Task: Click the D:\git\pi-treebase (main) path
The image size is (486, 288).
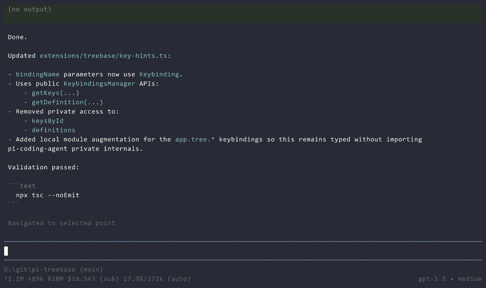Action: click(53, 270)
